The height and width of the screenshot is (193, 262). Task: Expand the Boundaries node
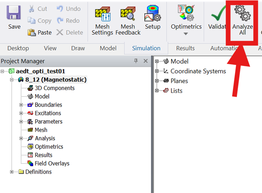tap(21, 105)
